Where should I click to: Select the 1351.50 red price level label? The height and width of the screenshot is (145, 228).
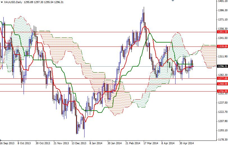pos(222,32)
